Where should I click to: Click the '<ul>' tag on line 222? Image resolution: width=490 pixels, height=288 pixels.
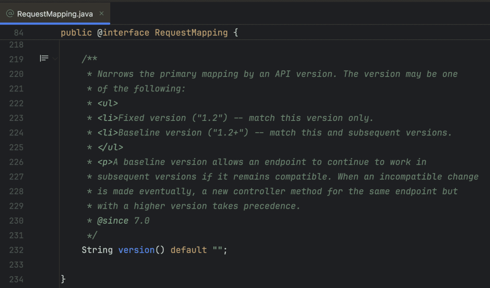coord(108,103)
